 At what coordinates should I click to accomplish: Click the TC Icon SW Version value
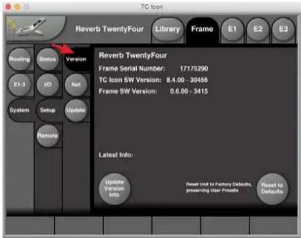[x=187, y=80]
